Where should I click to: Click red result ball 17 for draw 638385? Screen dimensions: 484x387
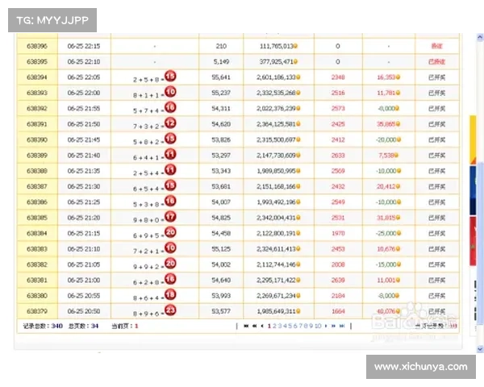point(170,216)
